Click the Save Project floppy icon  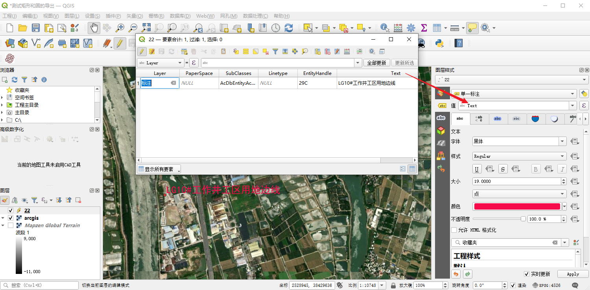point(36,27)
